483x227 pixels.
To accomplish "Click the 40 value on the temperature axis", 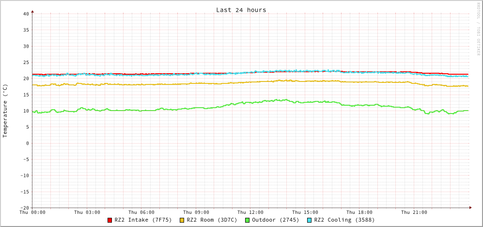I will click(26, 14).
